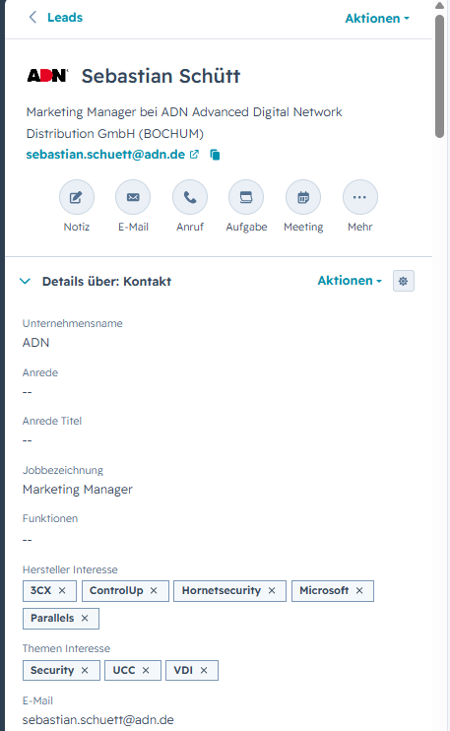Start a call with Anruf icon

(190, 197)
